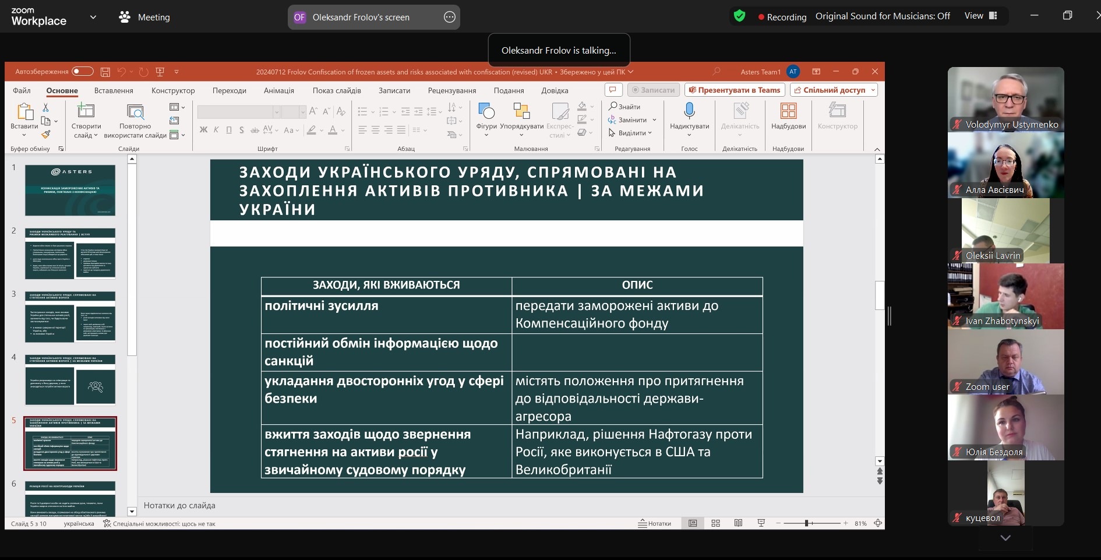Open the Shapes (Фігури) gallery

coord(486,111)
